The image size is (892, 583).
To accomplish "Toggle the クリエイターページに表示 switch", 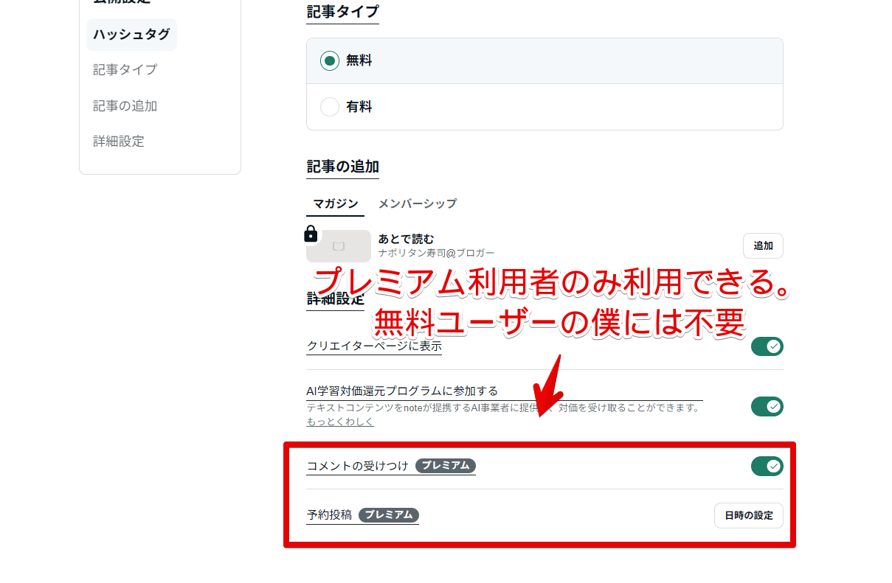I will point(767,346).
